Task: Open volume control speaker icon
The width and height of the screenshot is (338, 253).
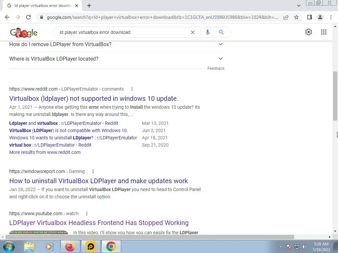Action: click(305, 247)
